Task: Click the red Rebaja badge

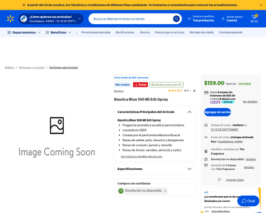Action: (x=141, y=85)
